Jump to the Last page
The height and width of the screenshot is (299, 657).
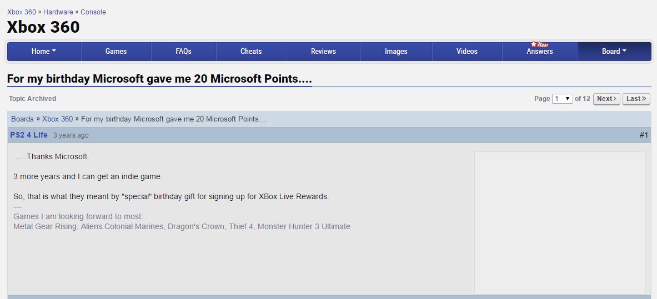click(636, 99)
